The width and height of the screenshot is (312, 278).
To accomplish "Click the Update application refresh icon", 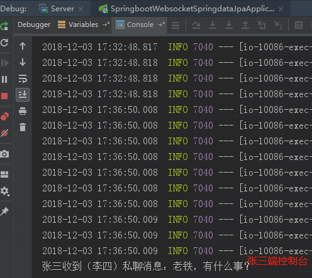I will (4, 43).
